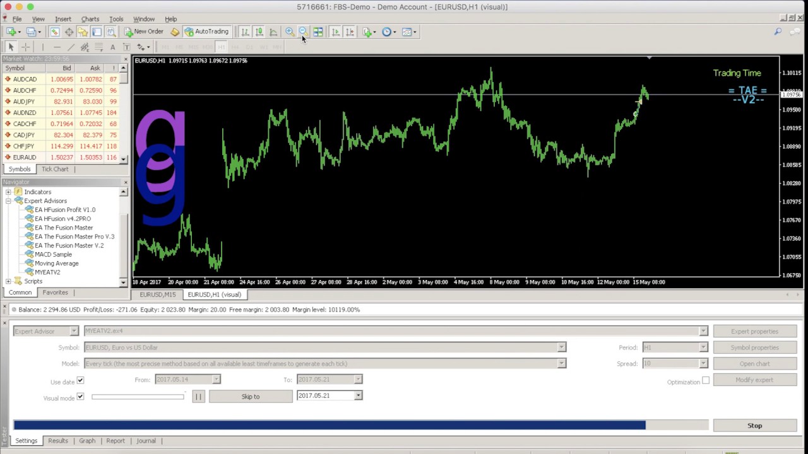Select the cursor arrow tool
The image size is (808, 454).
[x=11, y=47]
